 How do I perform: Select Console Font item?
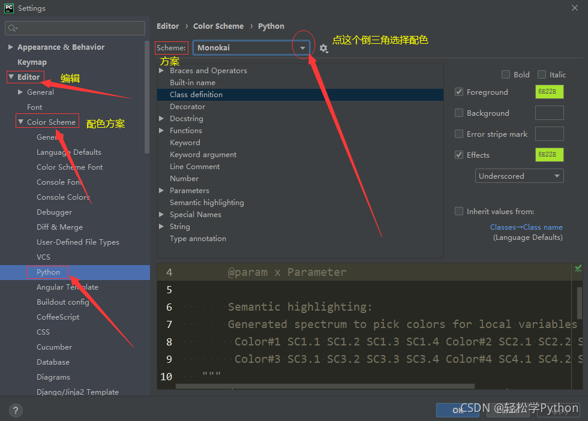click(59, 182)
